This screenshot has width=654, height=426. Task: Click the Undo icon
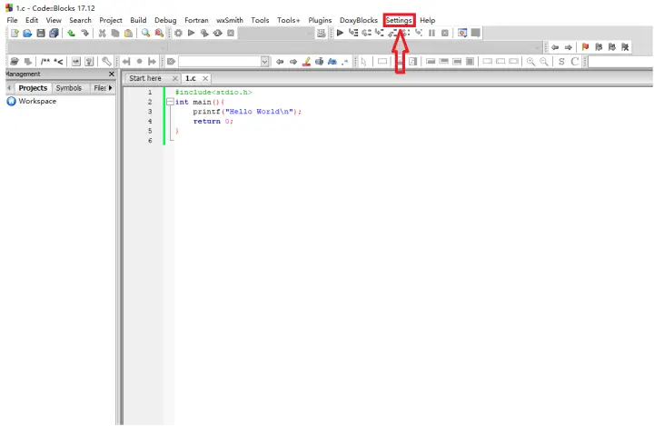click(72, 33)
